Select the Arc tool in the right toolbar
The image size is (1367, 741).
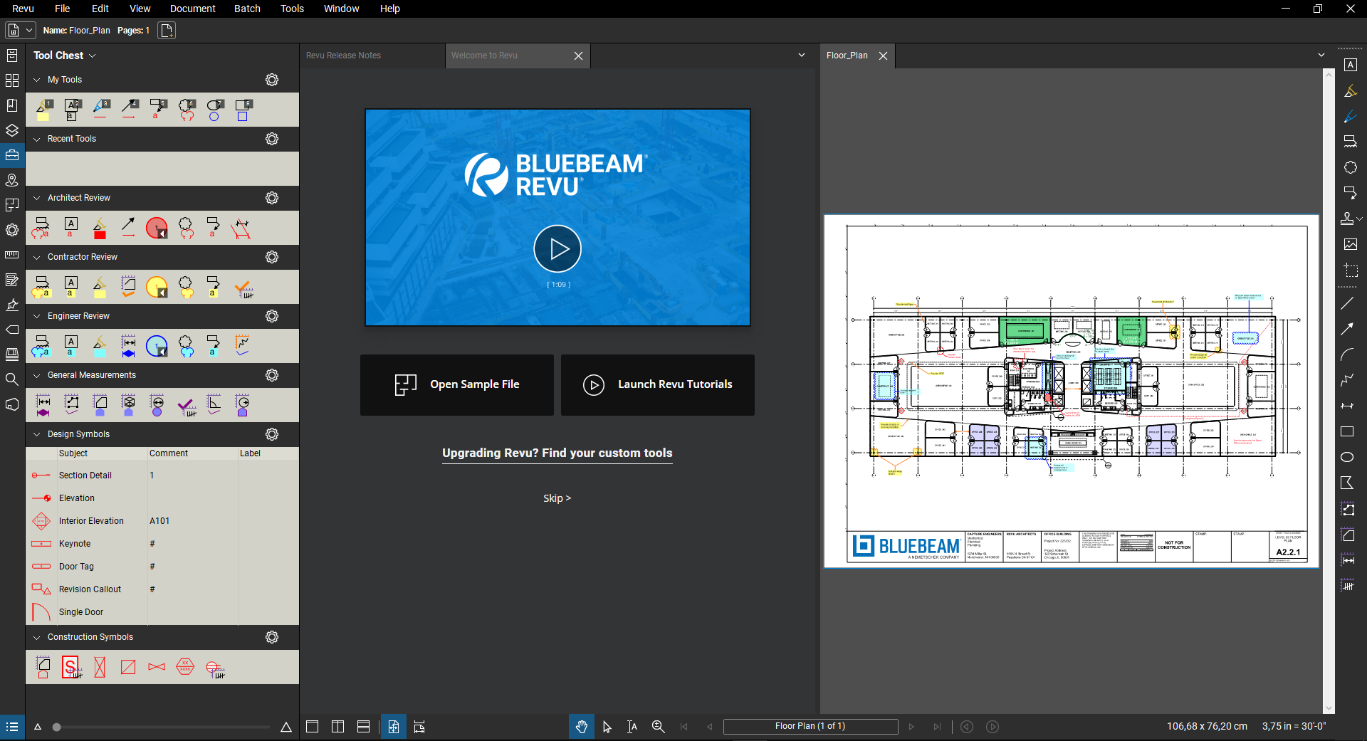[x=1347, y=354]
